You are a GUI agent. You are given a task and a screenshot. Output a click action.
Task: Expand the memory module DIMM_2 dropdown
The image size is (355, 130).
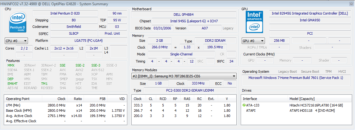click(184, 76)
